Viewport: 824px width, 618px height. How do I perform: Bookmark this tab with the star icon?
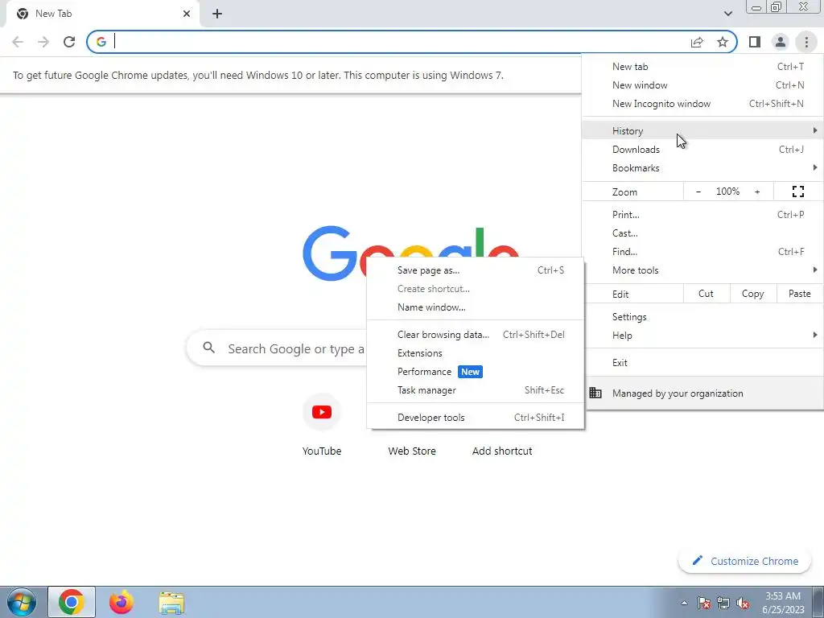pyautogui.click(x=723, y=42)
